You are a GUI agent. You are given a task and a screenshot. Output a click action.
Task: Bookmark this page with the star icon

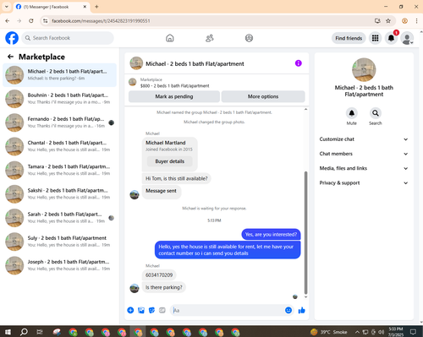coord(388,21)
